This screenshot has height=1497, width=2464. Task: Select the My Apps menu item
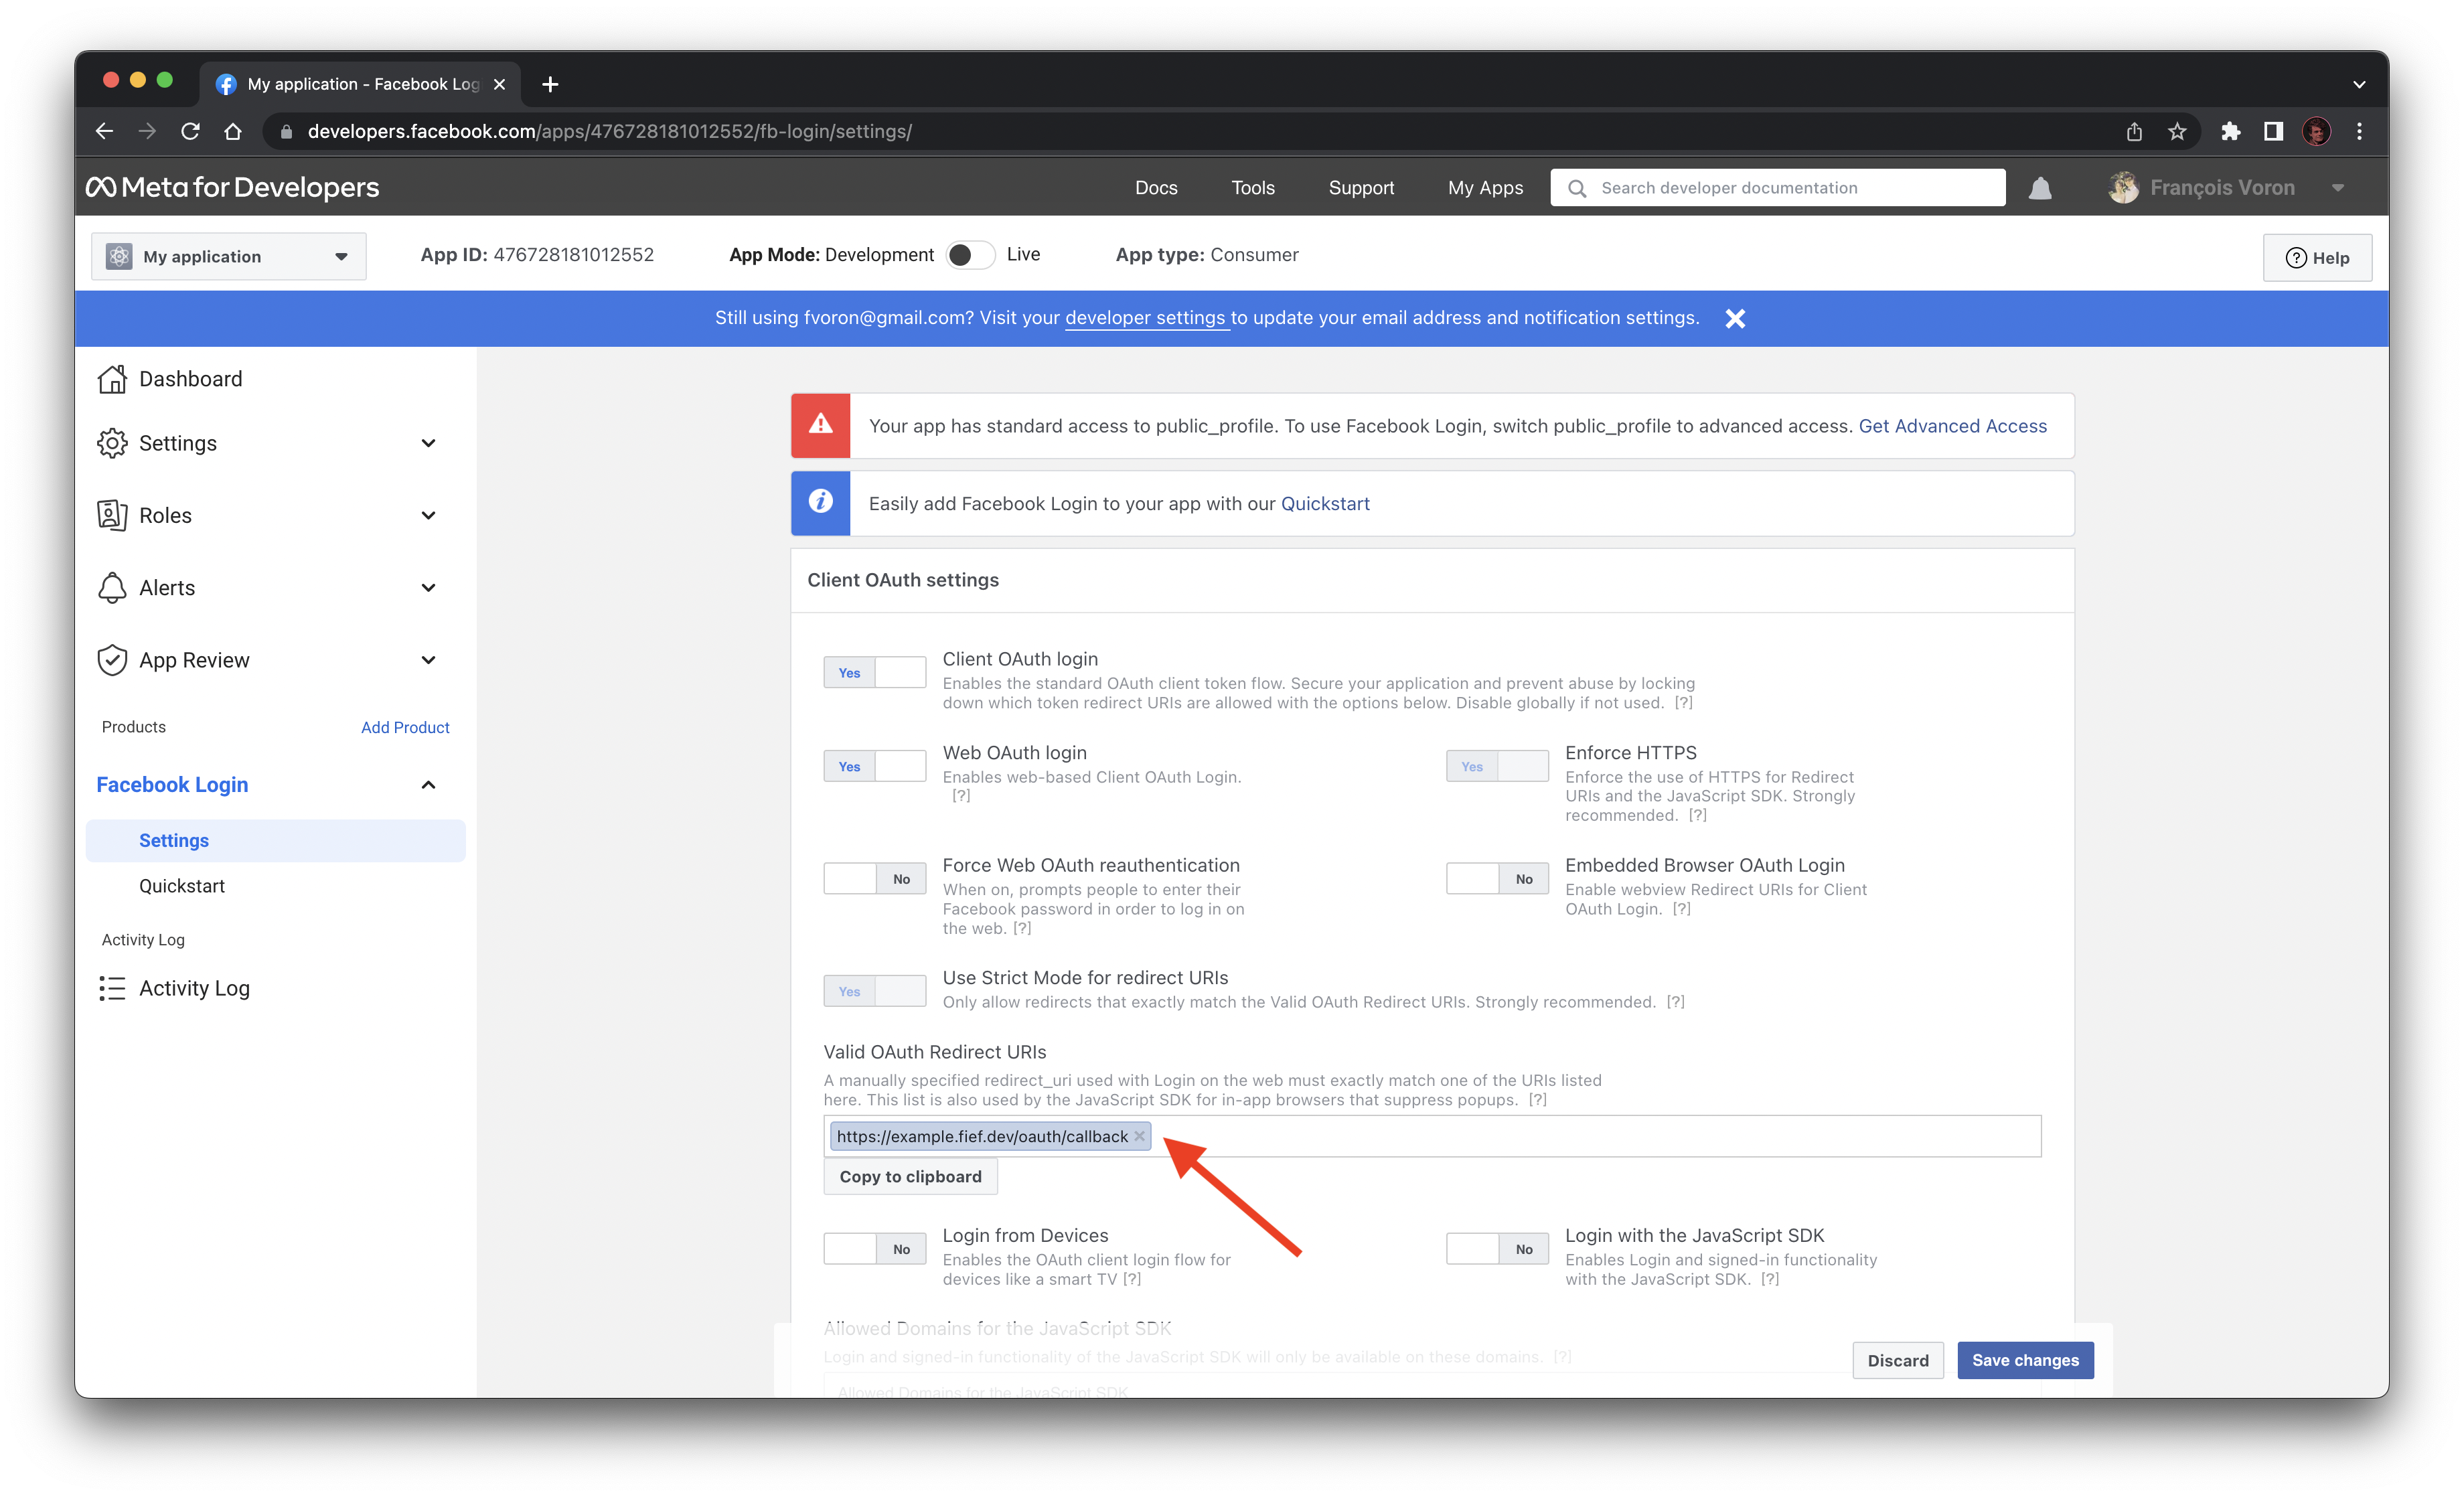[1485, 187]
